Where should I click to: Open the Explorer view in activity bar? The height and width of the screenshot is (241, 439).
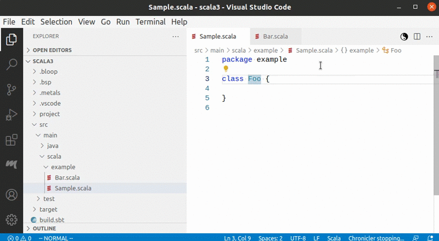[x=12, y=39]
